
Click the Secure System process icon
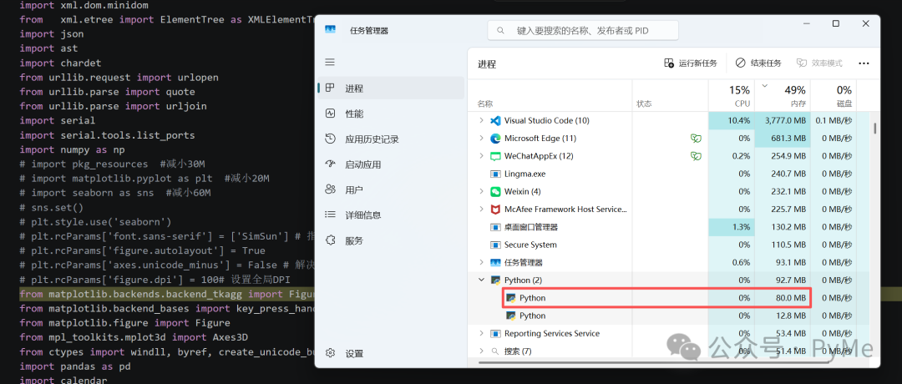495,245
